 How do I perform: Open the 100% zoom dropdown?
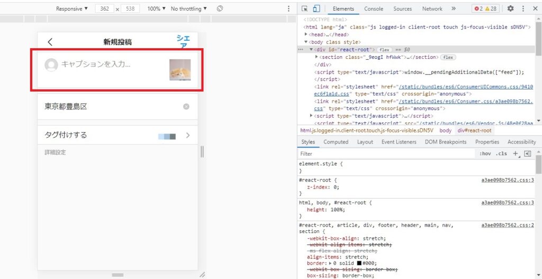tap(156, 8)
